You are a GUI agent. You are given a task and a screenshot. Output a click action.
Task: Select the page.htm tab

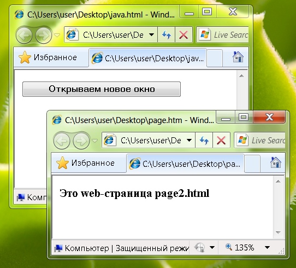point(185,164)
